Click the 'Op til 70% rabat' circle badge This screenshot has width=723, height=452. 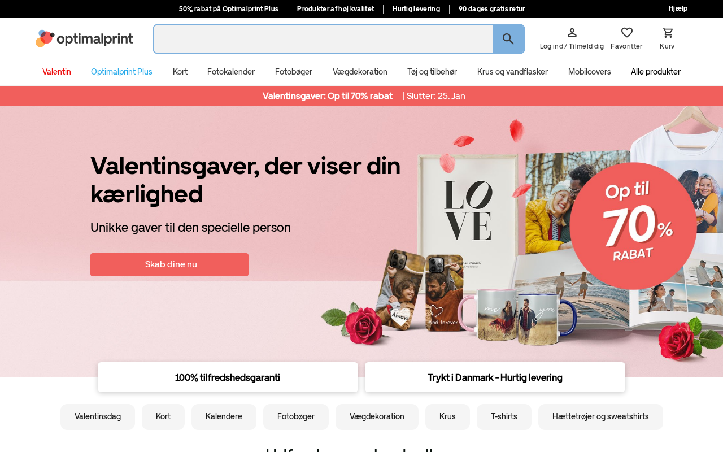pyautogui.click(x=633, y=226)
